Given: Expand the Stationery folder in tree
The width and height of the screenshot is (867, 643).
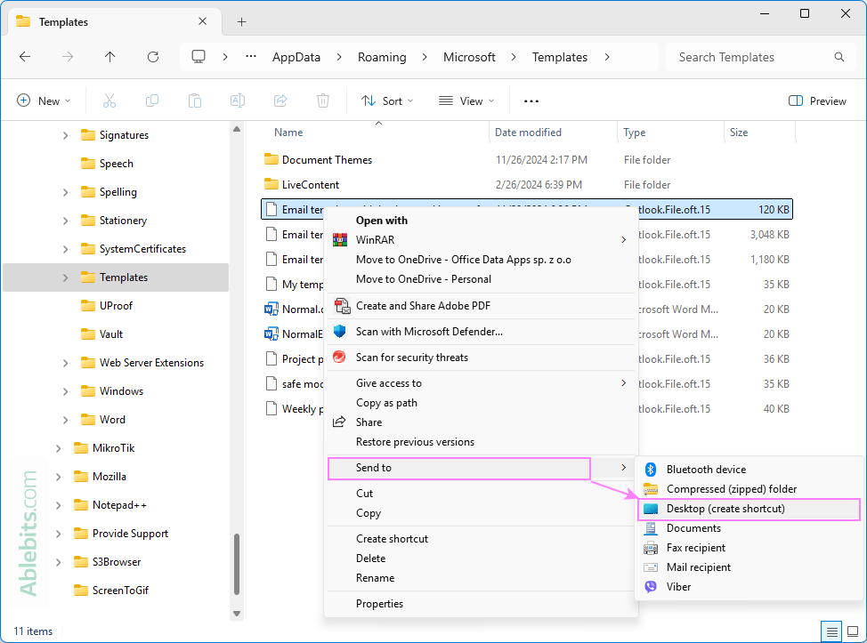Looking at the screenshot, I should (65, 221).
